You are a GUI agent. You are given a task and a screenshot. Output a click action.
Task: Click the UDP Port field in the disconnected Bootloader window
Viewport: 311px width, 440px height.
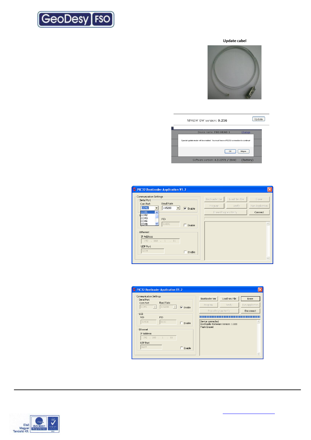[x=153, y=251]
